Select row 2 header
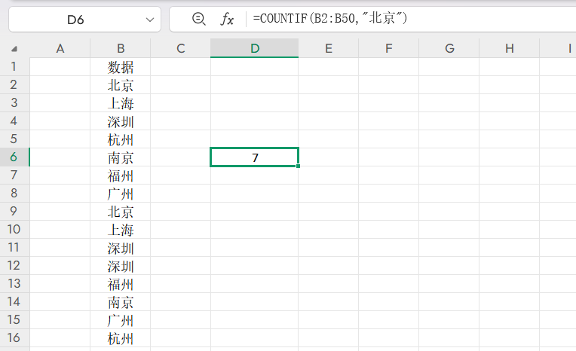Image resolution: width=576 pixels, height=351 pixels. point(14,85)
